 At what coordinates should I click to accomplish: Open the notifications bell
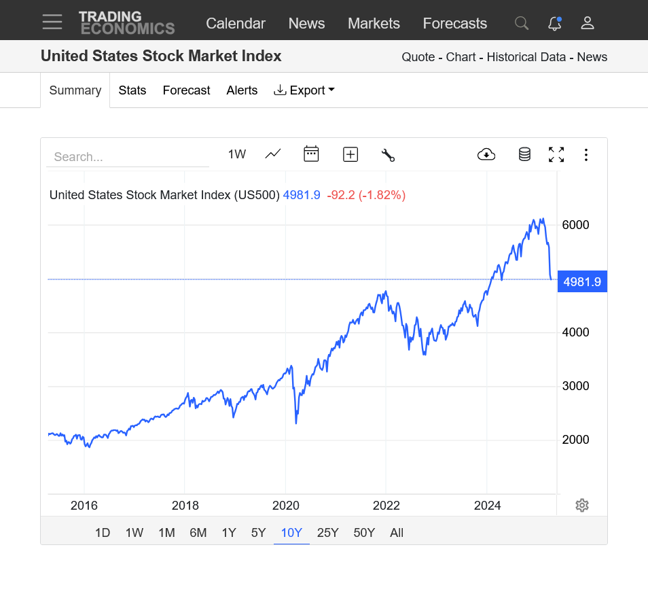pyautogui.click(x=555, y=23)
